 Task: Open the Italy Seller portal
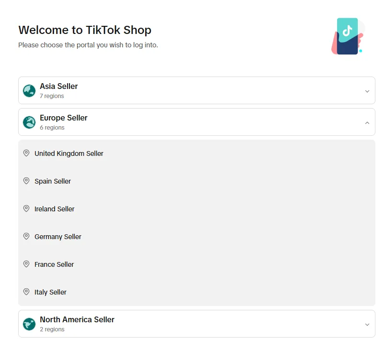click(x=50, y=292)
